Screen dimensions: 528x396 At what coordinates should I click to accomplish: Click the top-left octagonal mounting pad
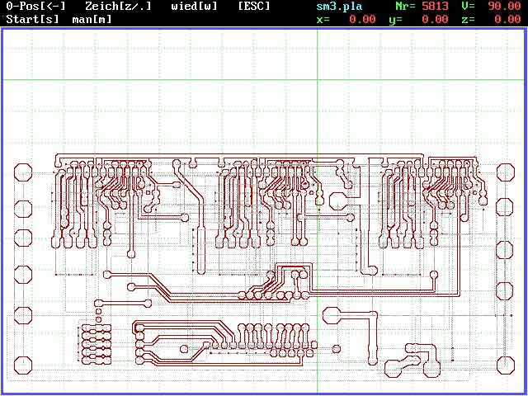click(x=23, y=172)
